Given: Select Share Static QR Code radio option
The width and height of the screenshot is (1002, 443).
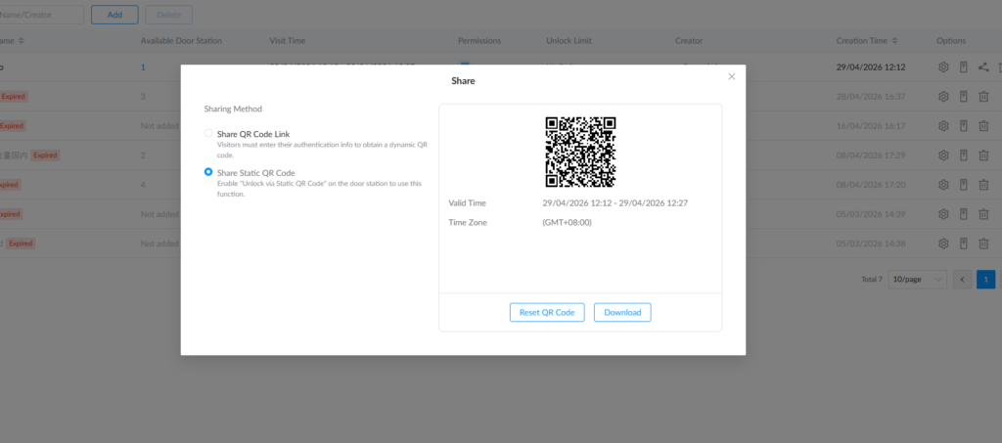Looking at the screenshot, I should coord(208,172).
